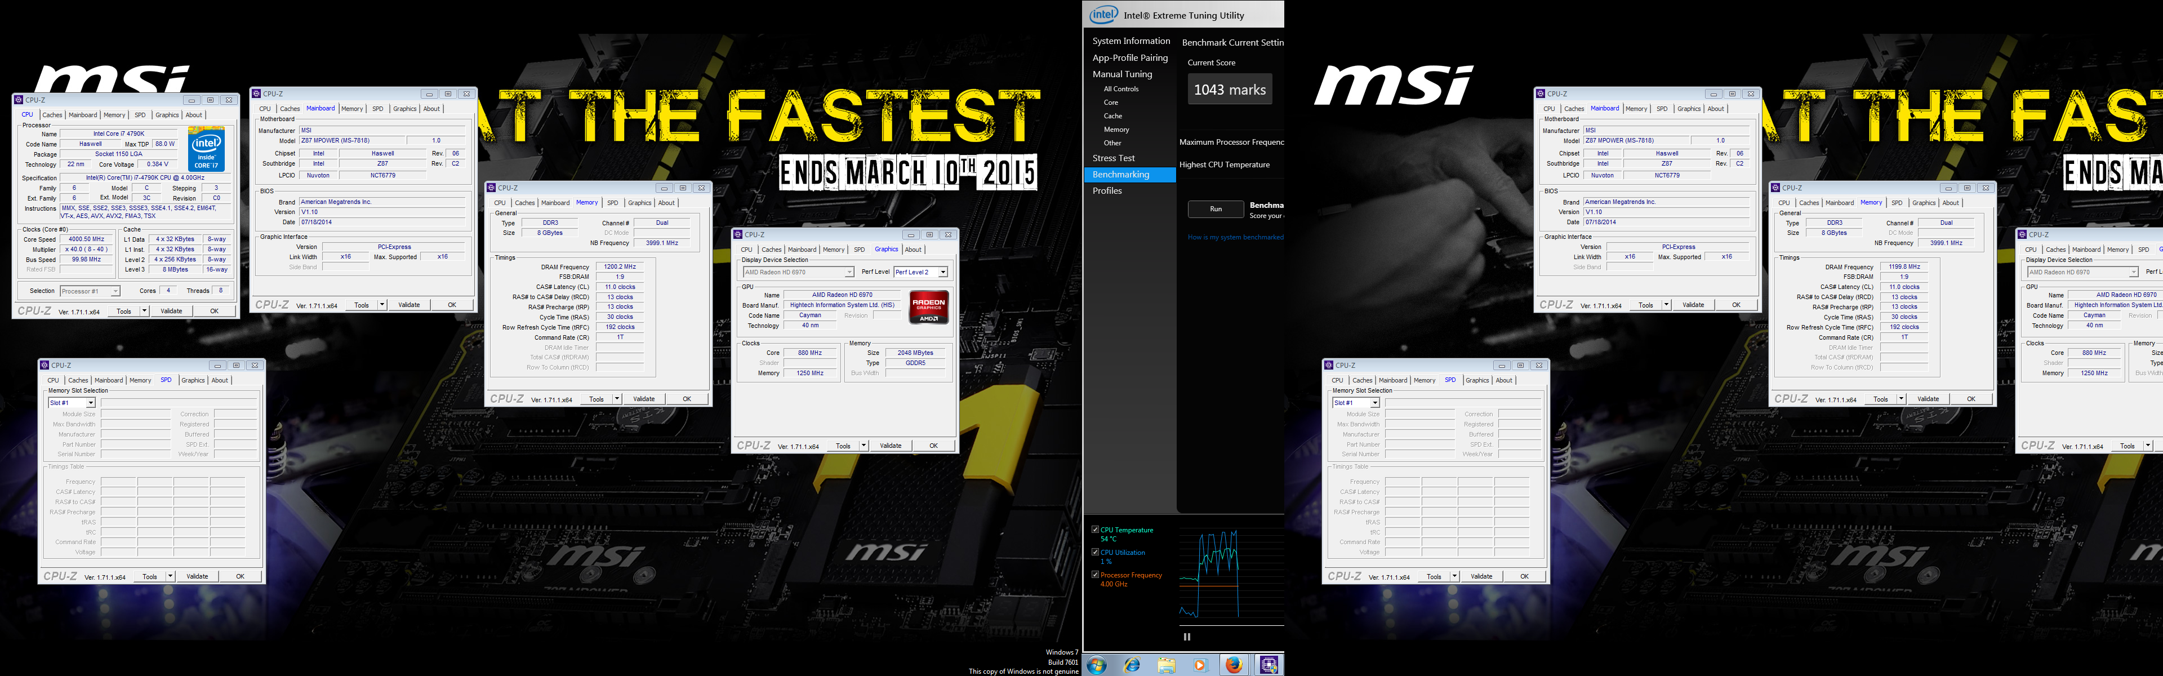Image resolution: width=2163 pixels, height=676 pixels.
Task: Click the '1200.2 MHz' DRAM frequency value
Action: [x=620, y=267]
